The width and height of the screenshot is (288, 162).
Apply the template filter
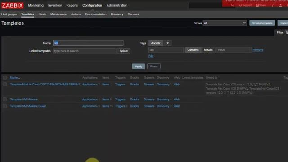[x=139, y=67]
